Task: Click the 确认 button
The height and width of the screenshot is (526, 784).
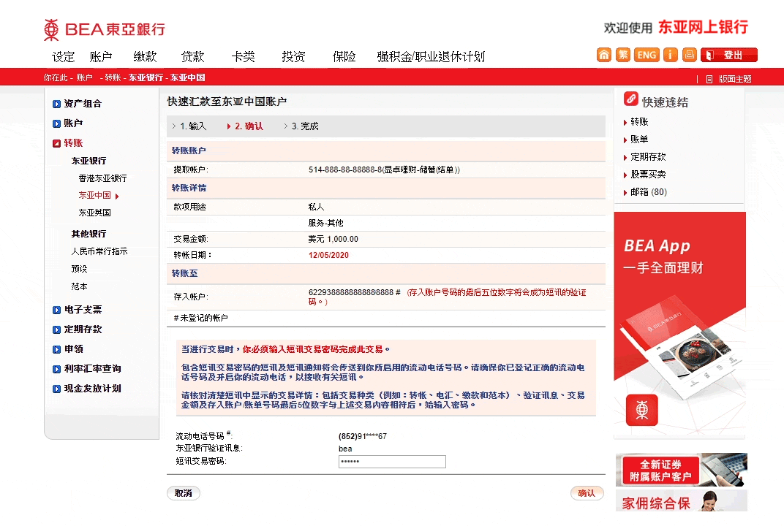Action: pos(587,494)
